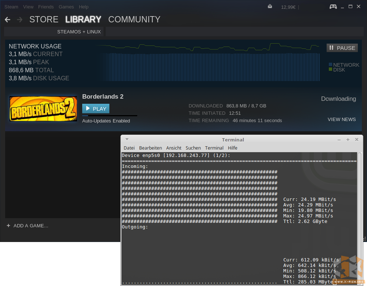Viewport: 367px width, 286px height.
Task: Click the Auto-Updates Enabled text
Action: (106, 121)
